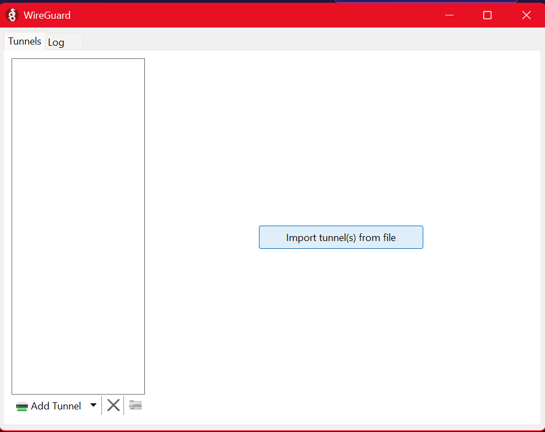
Task: Click the empty title bar area
Action: (x=248, y=15)
